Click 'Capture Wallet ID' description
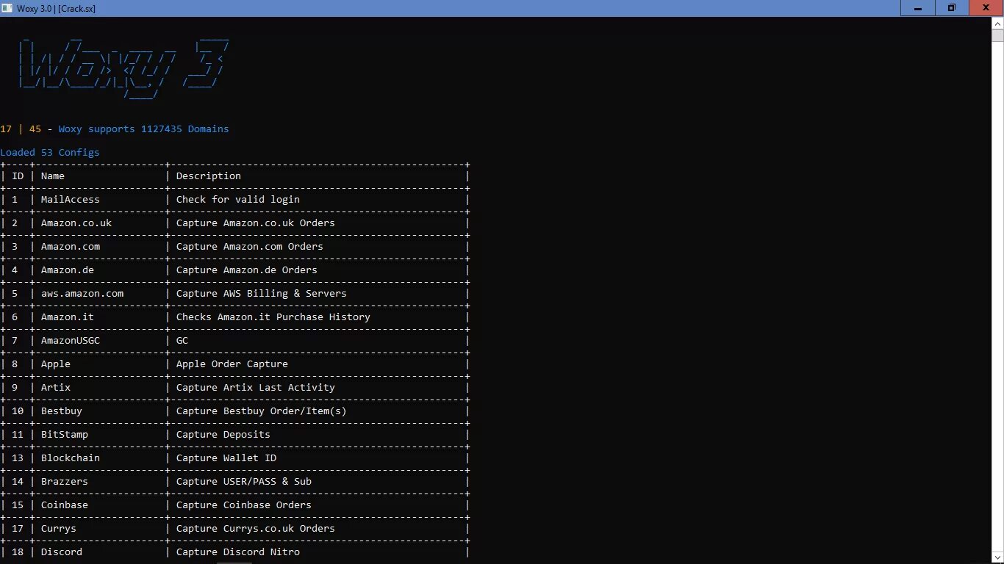The width and height of the screenshot is (1004, 564). click(x=226, y=458)
